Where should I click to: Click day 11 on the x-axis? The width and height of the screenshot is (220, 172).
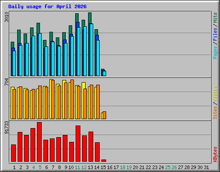[77, 167]
